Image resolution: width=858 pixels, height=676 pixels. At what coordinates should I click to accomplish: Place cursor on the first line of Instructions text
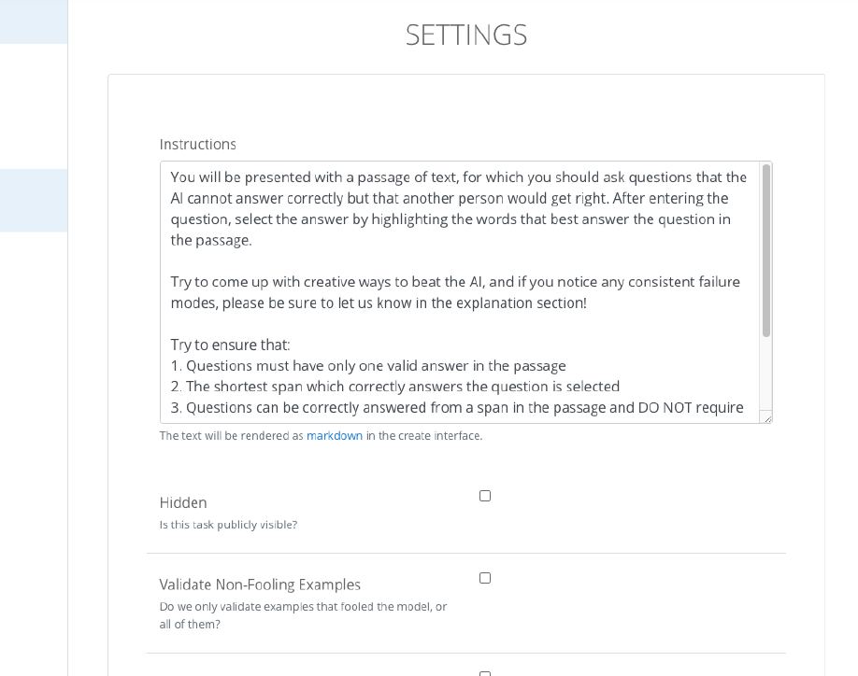[x=459, y=177]
